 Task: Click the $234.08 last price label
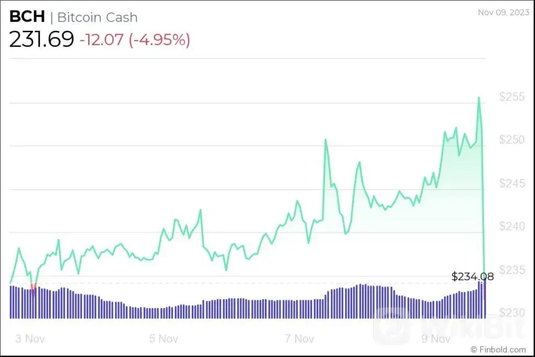pyautogui.click(x=472, y=277)
